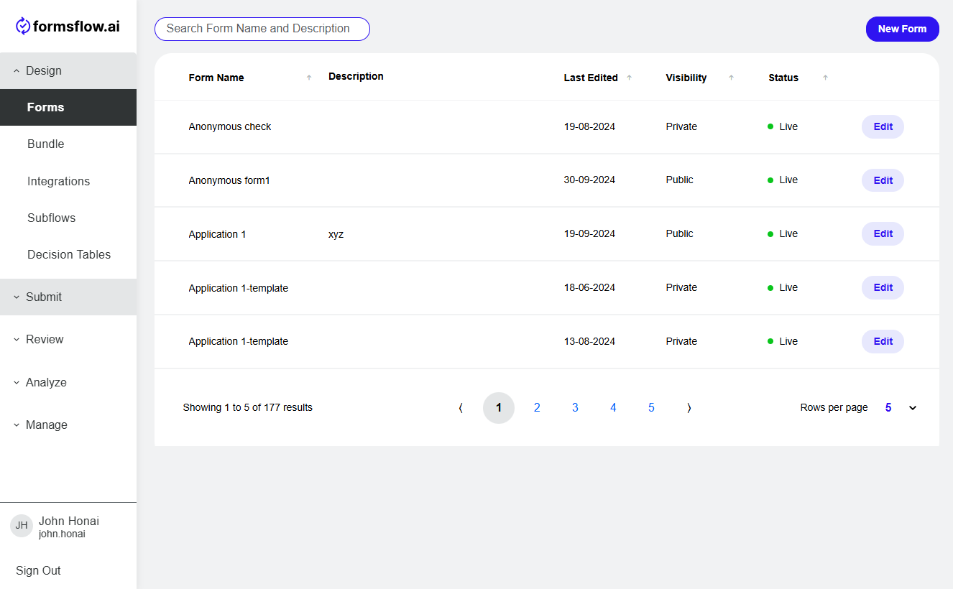
Task: Go to next page with right arrow
Action: click(x=689, y=408)
